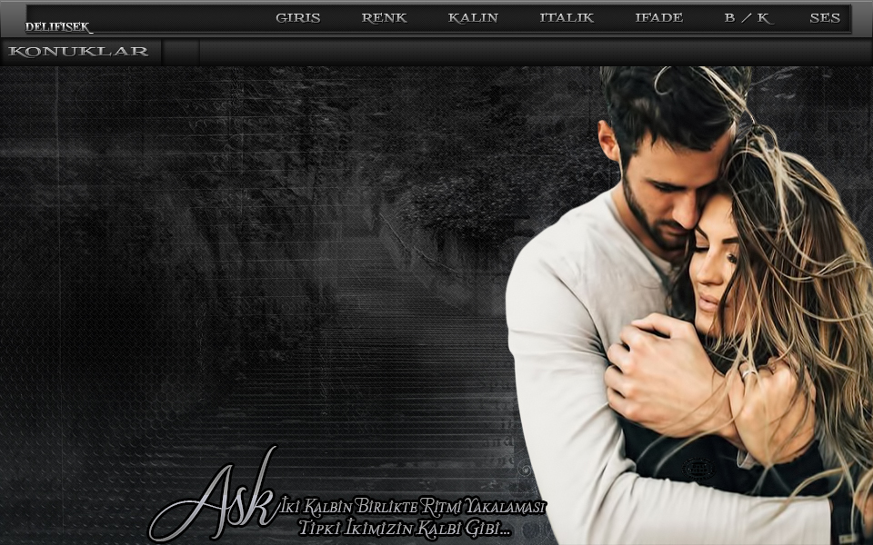Select the quote line ending in "Yakalaması"

414,506
